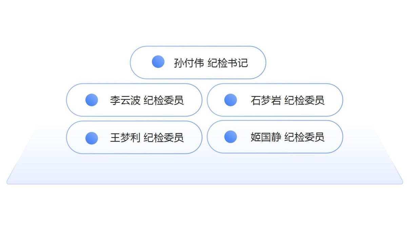Select the 姬国静 纪检委员 pill box
416x235 pixels.
click(275, 137)
